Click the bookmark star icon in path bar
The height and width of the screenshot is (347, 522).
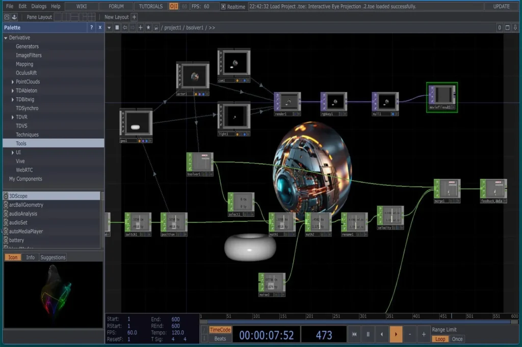point(148,28)
